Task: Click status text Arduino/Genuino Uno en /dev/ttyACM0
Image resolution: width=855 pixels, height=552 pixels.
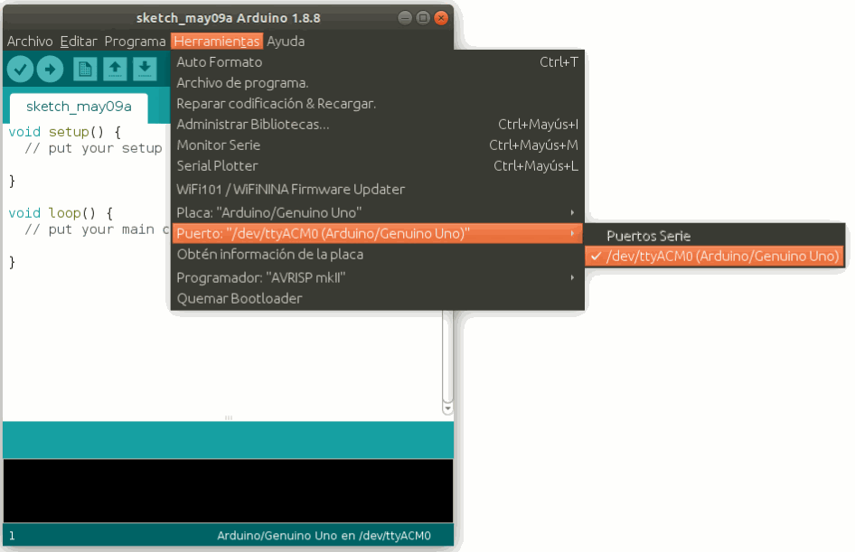Action: pos(324,536)
